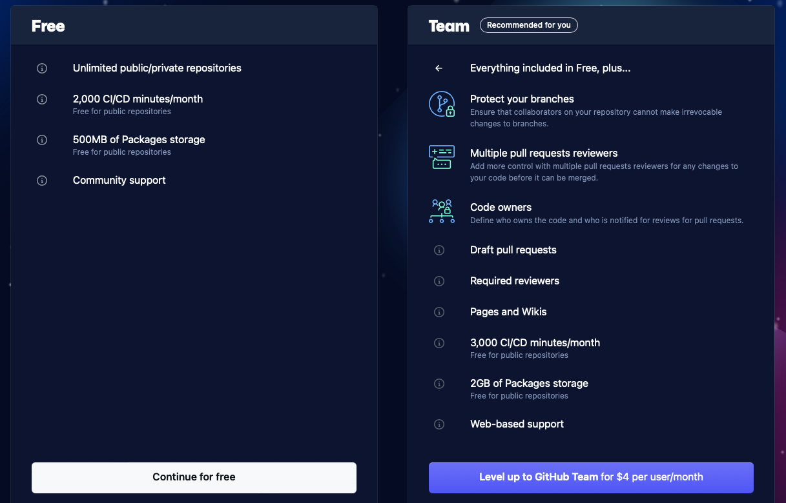Screen dimensions: 786x503
Task: Click info icon beside 500MB of Packages storage
Action: point(42,140)
